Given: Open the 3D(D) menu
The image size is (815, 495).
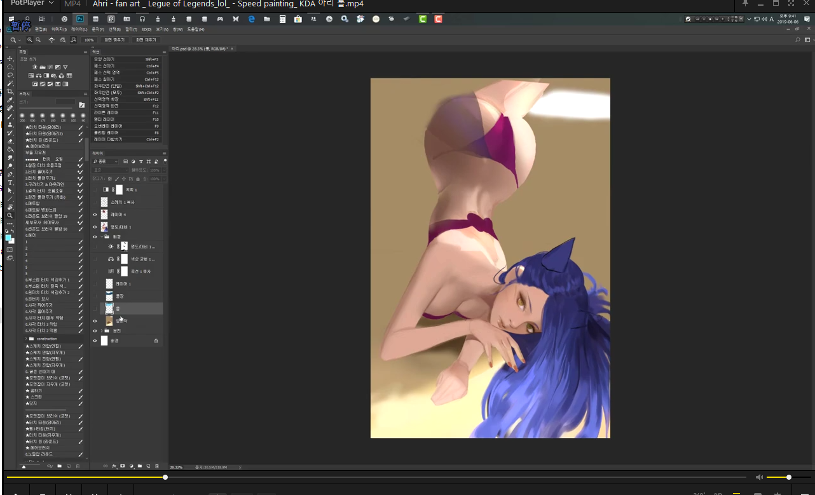Looking at the screenshot, I should coord(146,29).
